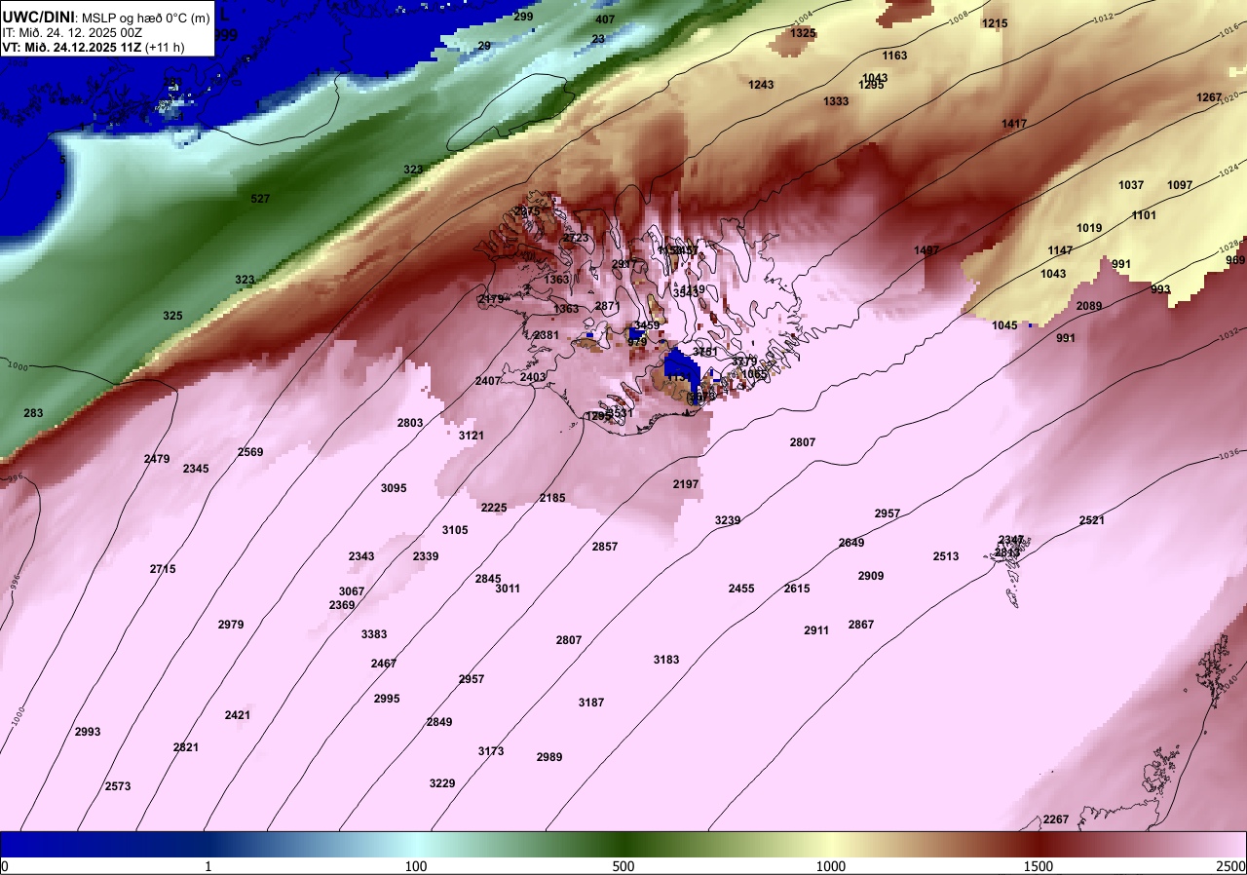1247x875 pixels.
Task: Click the value 2989 on the map
Action: (549, 757)
